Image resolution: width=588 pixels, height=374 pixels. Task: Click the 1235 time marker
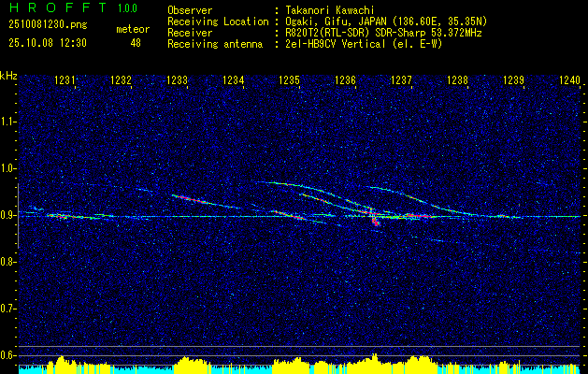click(290, 79)
